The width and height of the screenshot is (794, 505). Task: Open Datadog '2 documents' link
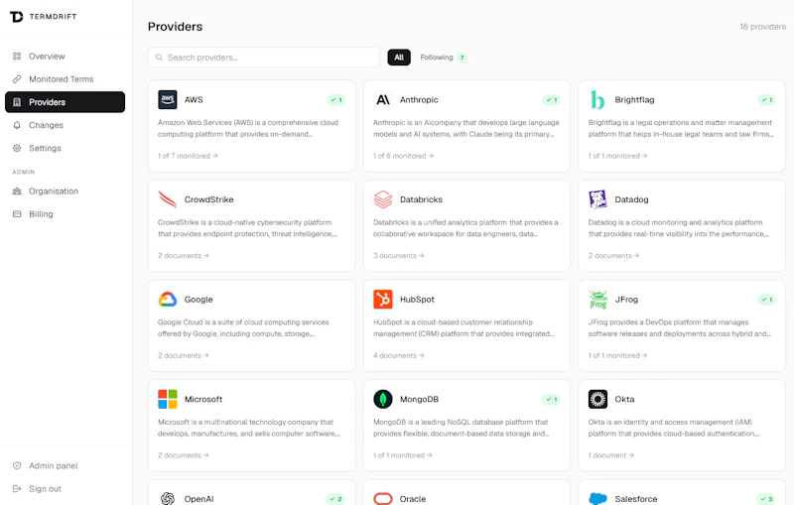(x=613, y=256)
